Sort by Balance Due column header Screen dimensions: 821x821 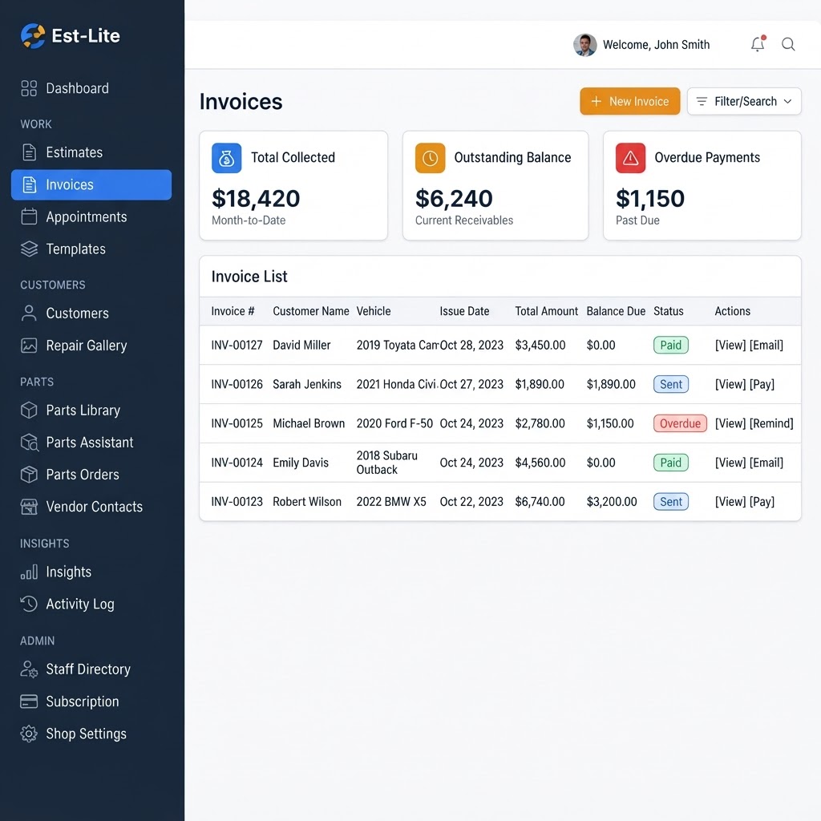[x=616, y=311]
